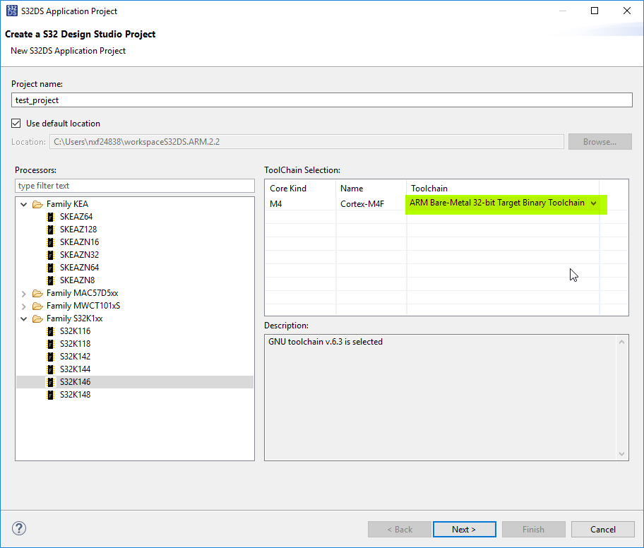Expand the Family MAC57D5xx tree node
Image resolution: width=644 pixels, height=548 pixels.
[24, 294]
